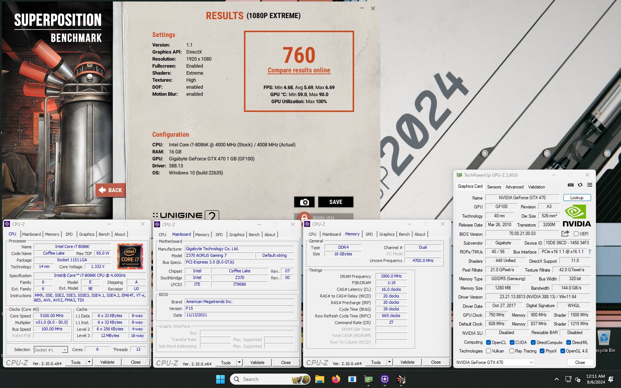Click the taskbar clock and date
This screenshot has height=388, width=621.
pyautogui.click(x=595, y=379)
